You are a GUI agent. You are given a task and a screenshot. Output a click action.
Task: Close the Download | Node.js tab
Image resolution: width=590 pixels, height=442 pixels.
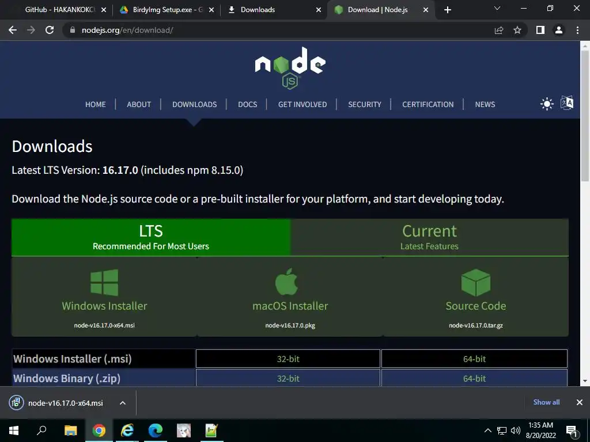tap(426, 10)
